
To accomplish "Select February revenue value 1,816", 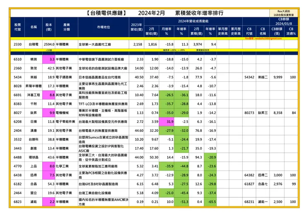I will pyautogui.click(x=152, y=45).
